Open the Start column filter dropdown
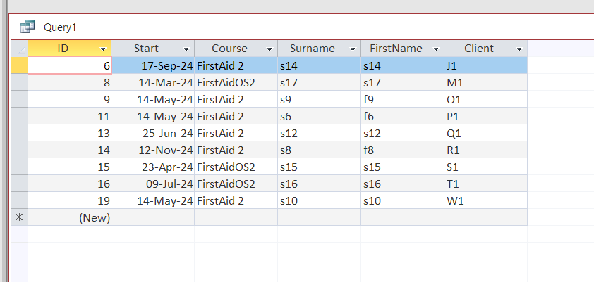The width and height of the screenshot is (594, 282). (x=186, y=49)
